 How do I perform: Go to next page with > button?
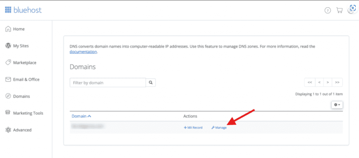(x=328, y=82)
